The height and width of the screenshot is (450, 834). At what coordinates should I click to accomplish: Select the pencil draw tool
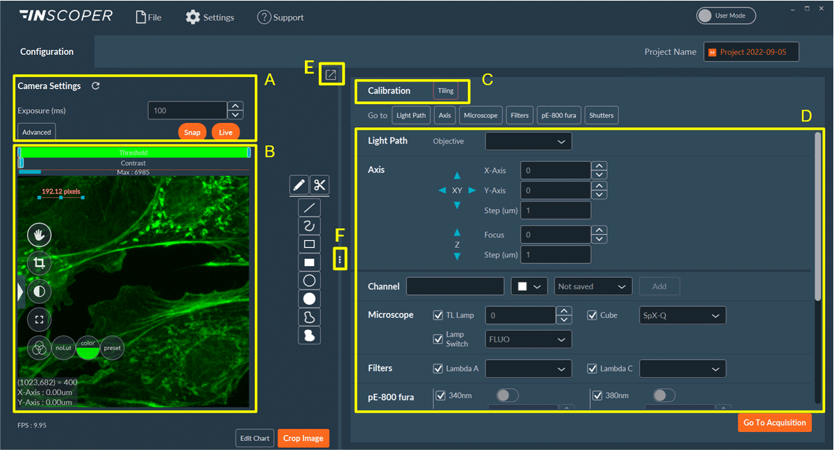[x=299, y=185]
